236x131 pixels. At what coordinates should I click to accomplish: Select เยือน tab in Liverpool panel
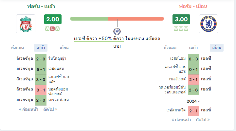(64, 48)
